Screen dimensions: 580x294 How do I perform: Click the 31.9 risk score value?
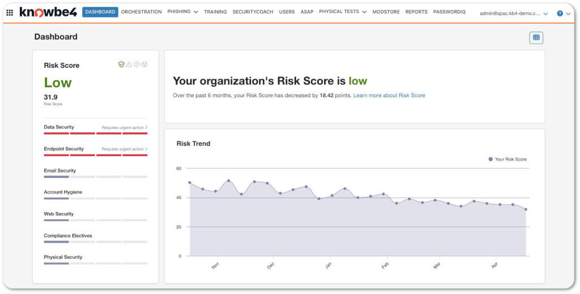[x=50, y=97]
